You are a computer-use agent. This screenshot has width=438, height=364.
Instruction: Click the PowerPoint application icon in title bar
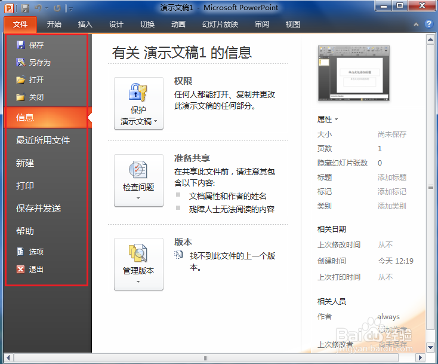click(9, 8)
